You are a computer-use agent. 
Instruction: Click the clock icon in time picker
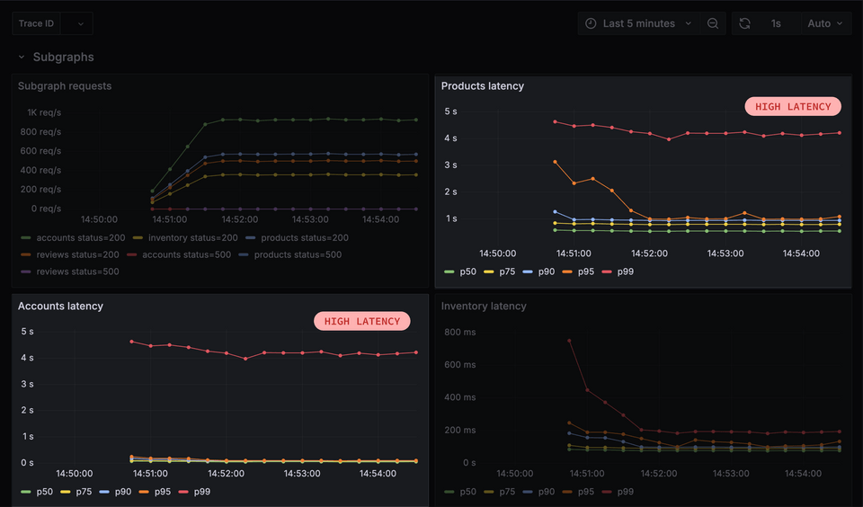pos(591,23)
